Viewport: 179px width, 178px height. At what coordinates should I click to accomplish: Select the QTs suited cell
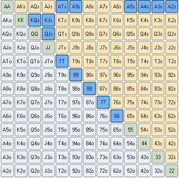point(62,34)
